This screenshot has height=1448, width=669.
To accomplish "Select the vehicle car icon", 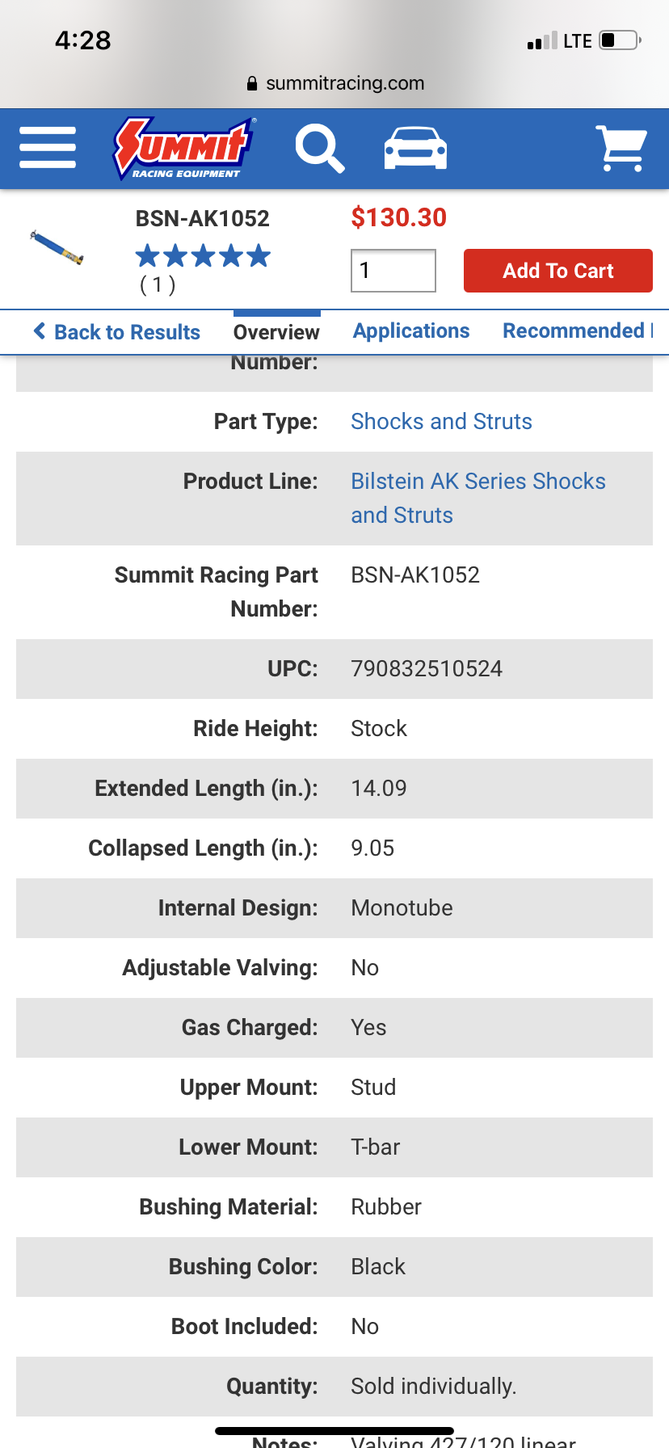I will pyautogui.click(x=415, y=148).
